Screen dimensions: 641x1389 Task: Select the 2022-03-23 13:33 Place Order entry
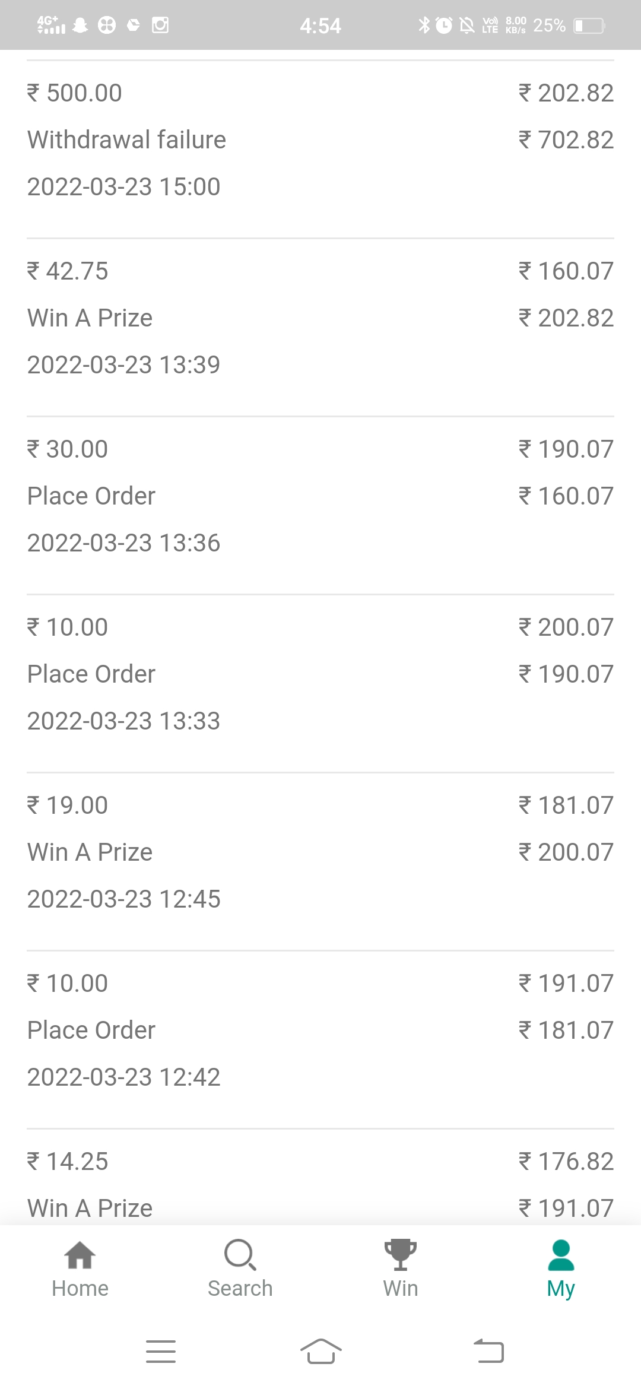320,674
